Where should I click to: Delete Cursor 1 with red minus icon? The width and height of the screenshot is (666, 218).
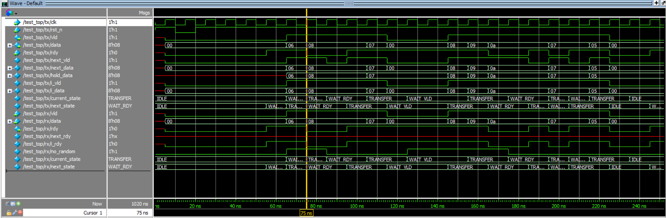(x=20, y=213)
